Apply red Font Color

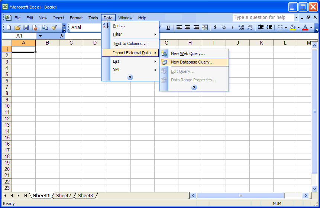click(305, 27)
